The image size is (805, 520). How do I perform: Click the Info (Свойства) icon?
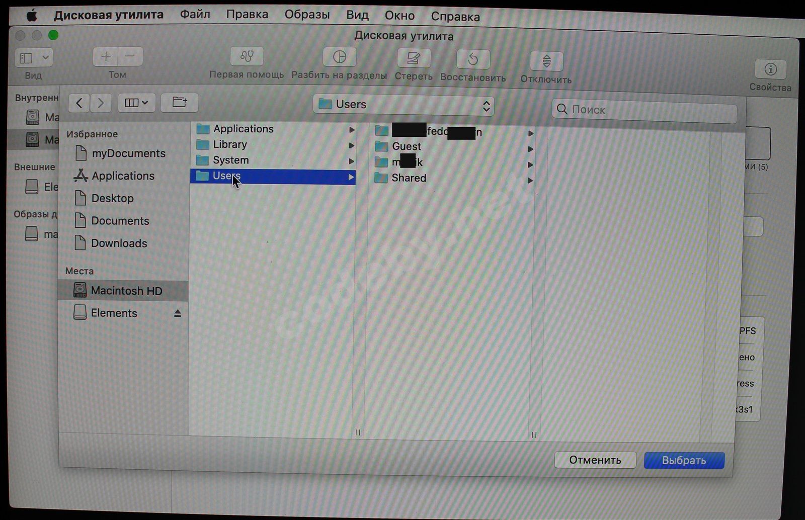pyautogui.click(x=771, y=69)
